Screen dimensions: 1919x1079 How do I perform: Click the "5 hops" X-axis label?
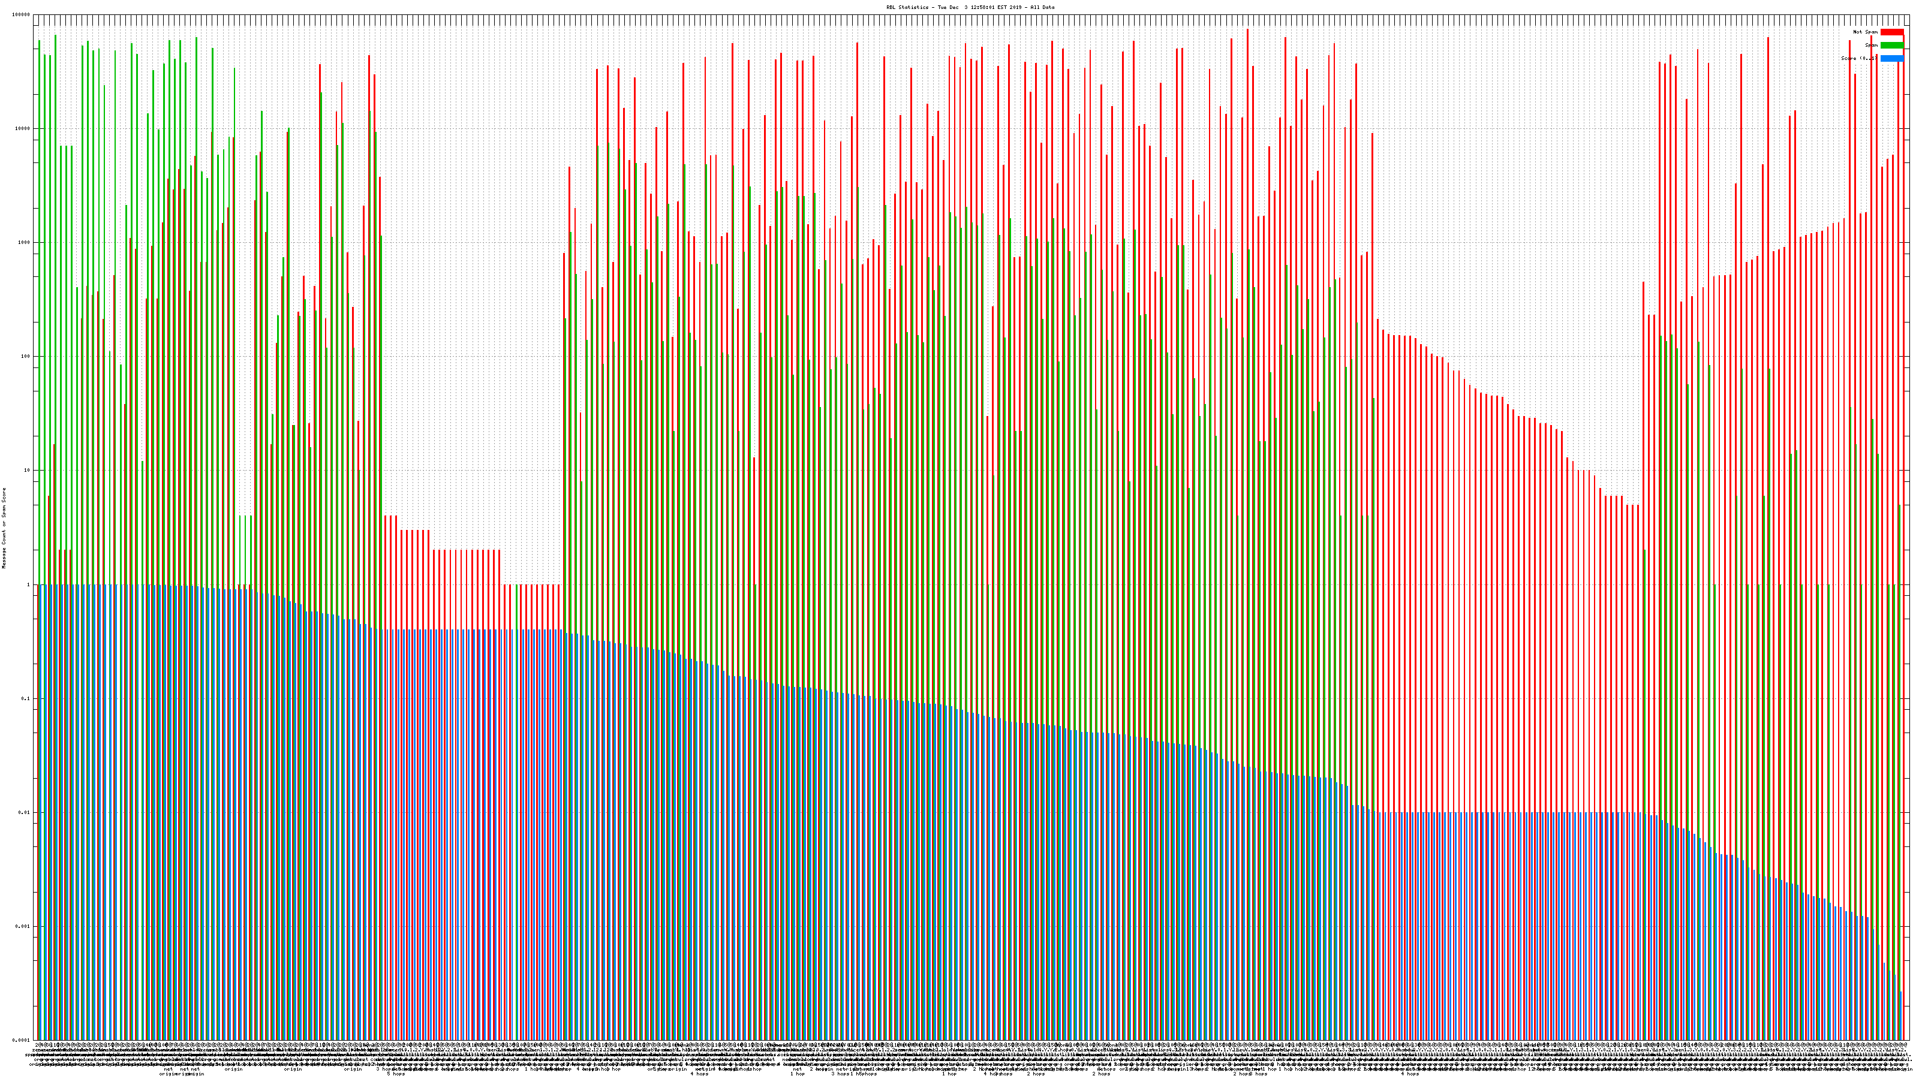[396, 1074]
